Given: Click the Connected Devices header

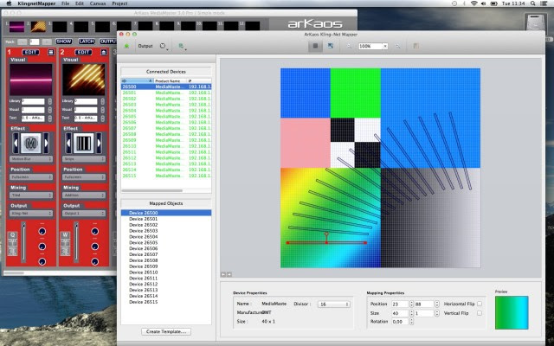Looking at the screenshot, I should [166, 71].
